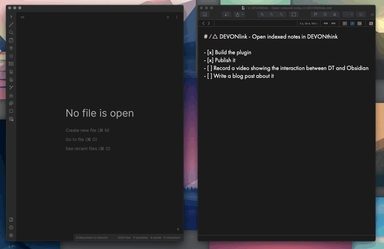Click '0 backlinks' in the status bar

click(141, 238)
